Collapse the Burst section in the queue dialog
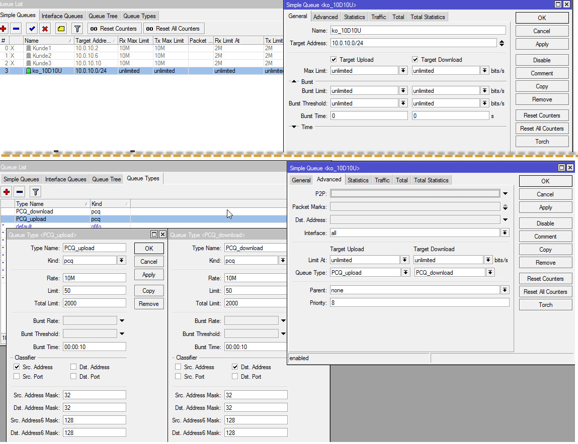 pyautogui.click(x=293, y=81)
